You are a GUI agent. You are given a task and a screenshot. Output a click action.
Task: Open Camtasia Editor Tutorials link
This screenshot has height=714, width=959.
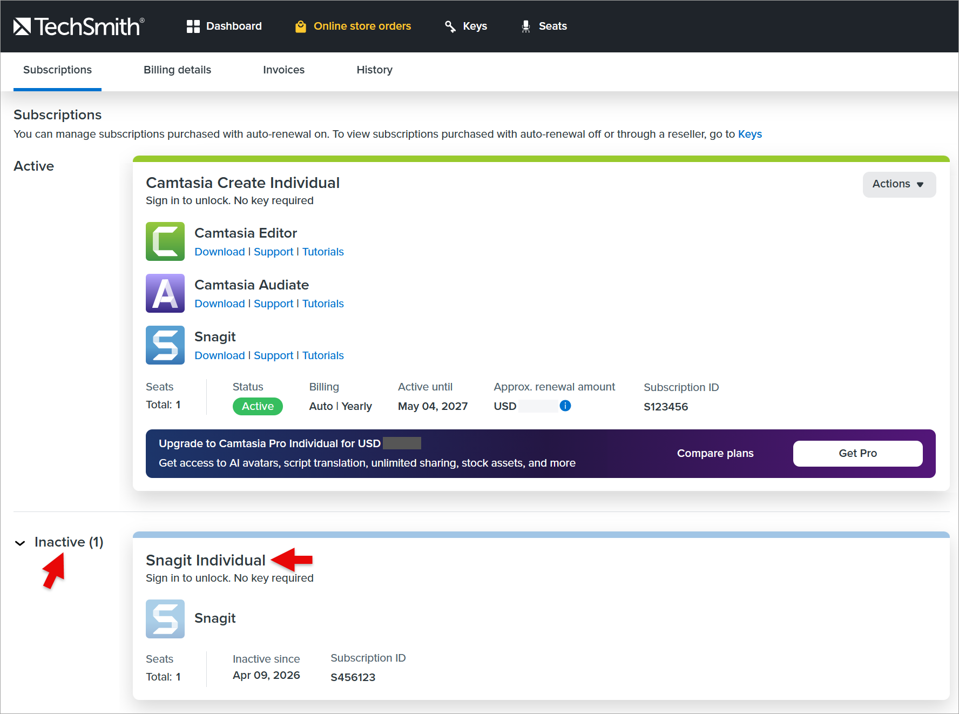323,252
